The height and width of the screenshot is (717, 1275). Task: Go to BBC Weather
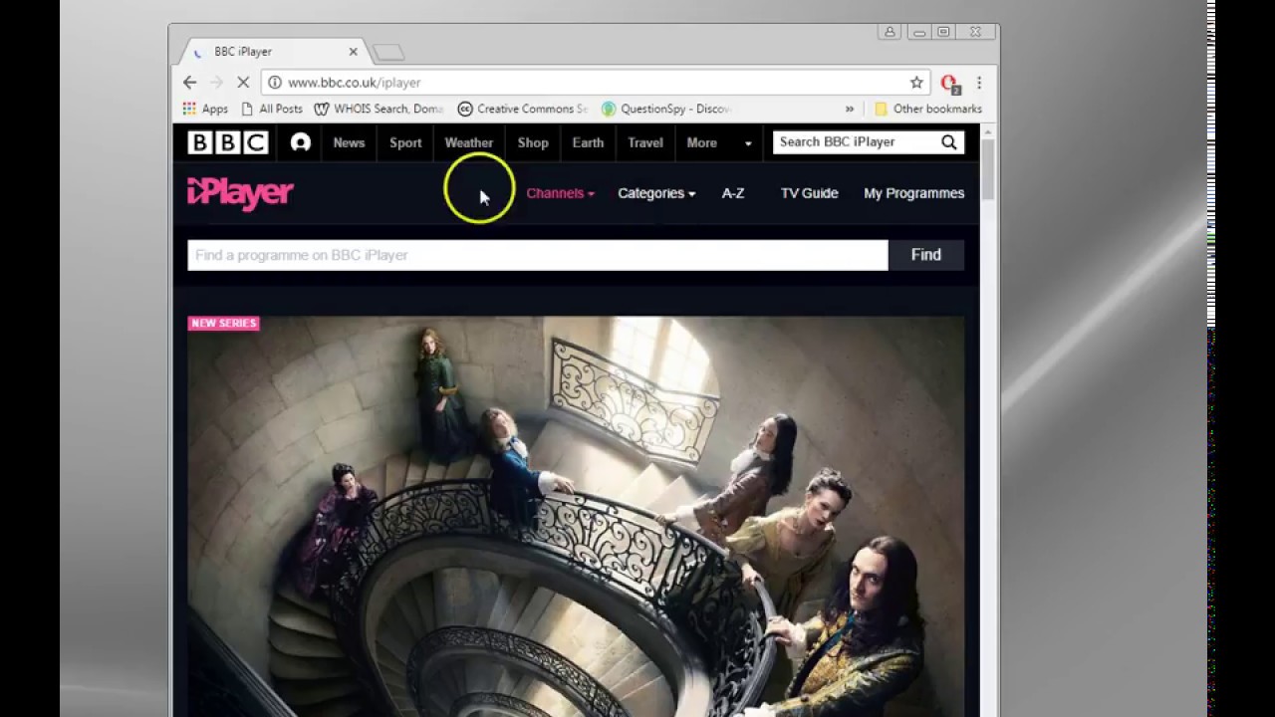pyautogui.click(x=469, y=142)
